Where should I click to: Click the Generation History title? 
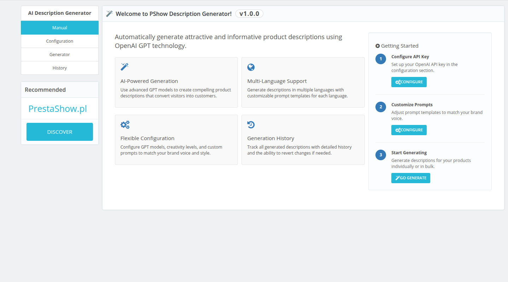[x=271, y=138]
